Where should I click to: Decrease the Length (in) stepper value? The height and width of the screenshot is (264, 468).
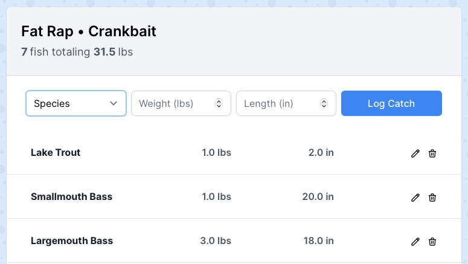324,106
